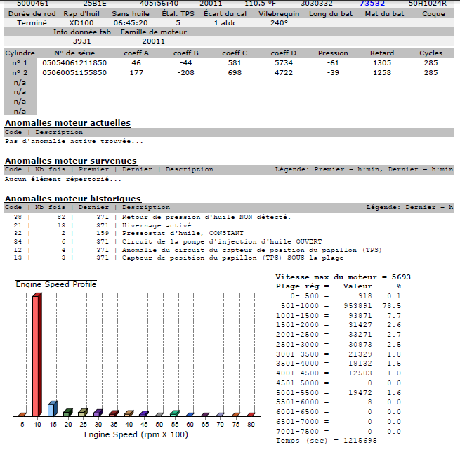
Task: Click the Pression column header
Action: pos(332,53)
